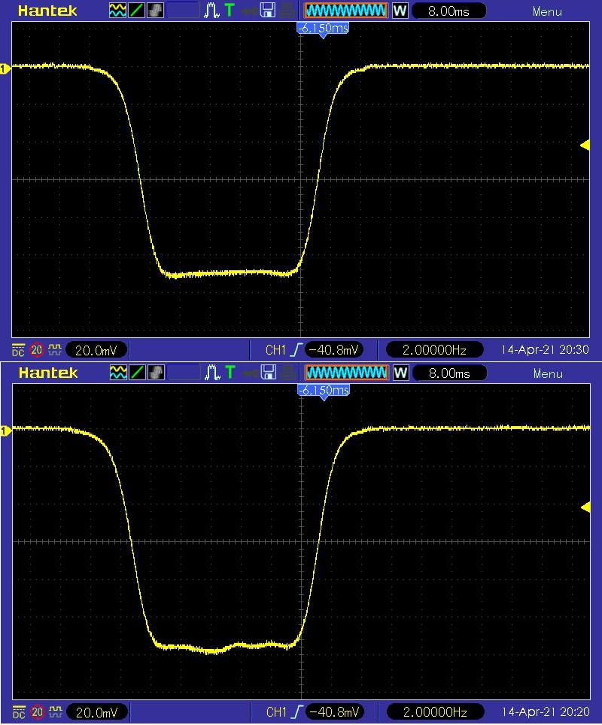Click the 8.00ms timebase value in the 20:30 capture
This screenshot has height=725, width=602.
pyautogui.click(x=448, y=11)
